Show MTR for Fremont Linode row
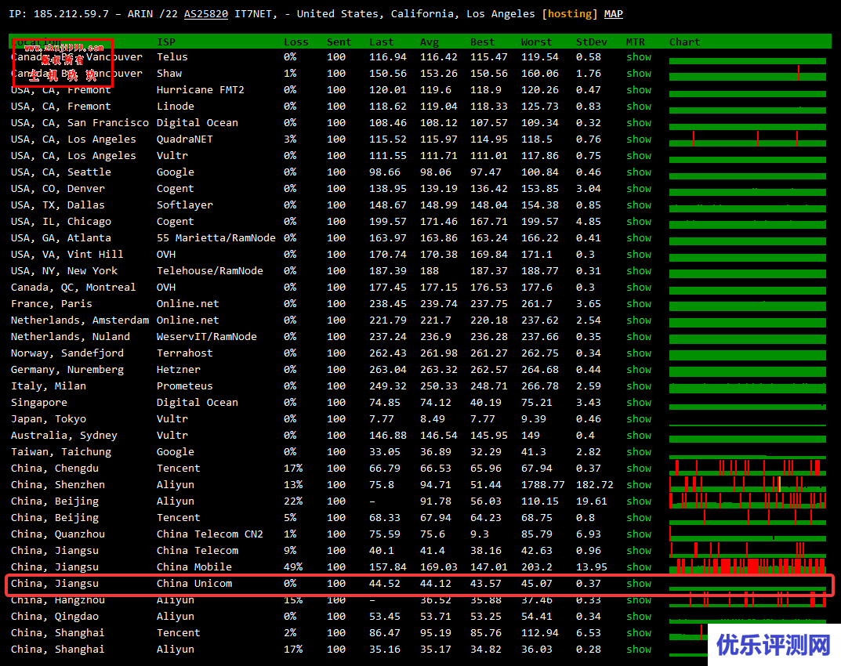This screenshot has width=841, height=666. pos(639,107)
